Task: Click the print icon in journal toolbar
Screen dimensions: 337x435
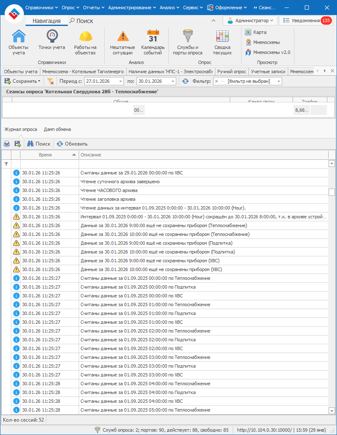Action: point(7,144)
